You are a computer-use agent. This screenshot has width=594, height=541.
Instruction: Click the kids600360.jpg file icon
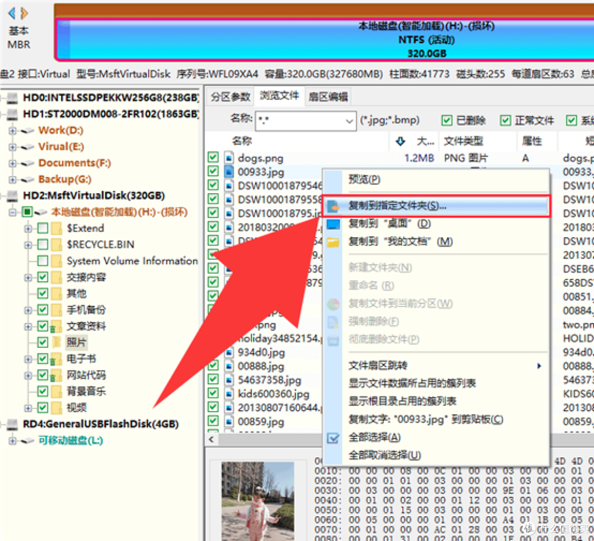(229, 394)
